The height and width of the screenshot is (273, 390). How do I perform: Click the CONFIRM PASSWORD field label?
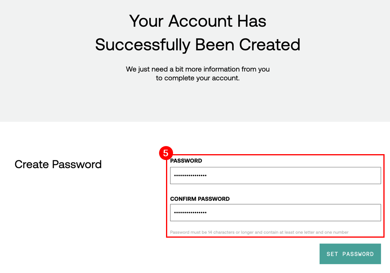coord(200,199)
